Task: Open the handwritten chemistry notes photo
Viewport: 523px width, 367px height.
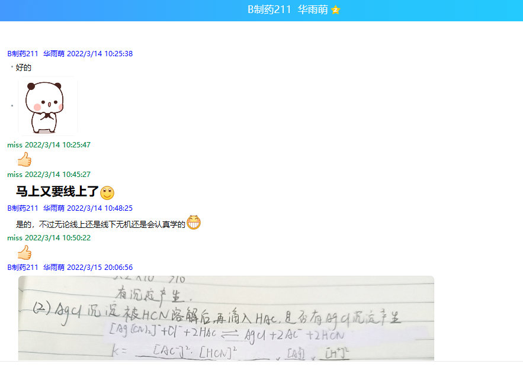Action: coord(226,318)
